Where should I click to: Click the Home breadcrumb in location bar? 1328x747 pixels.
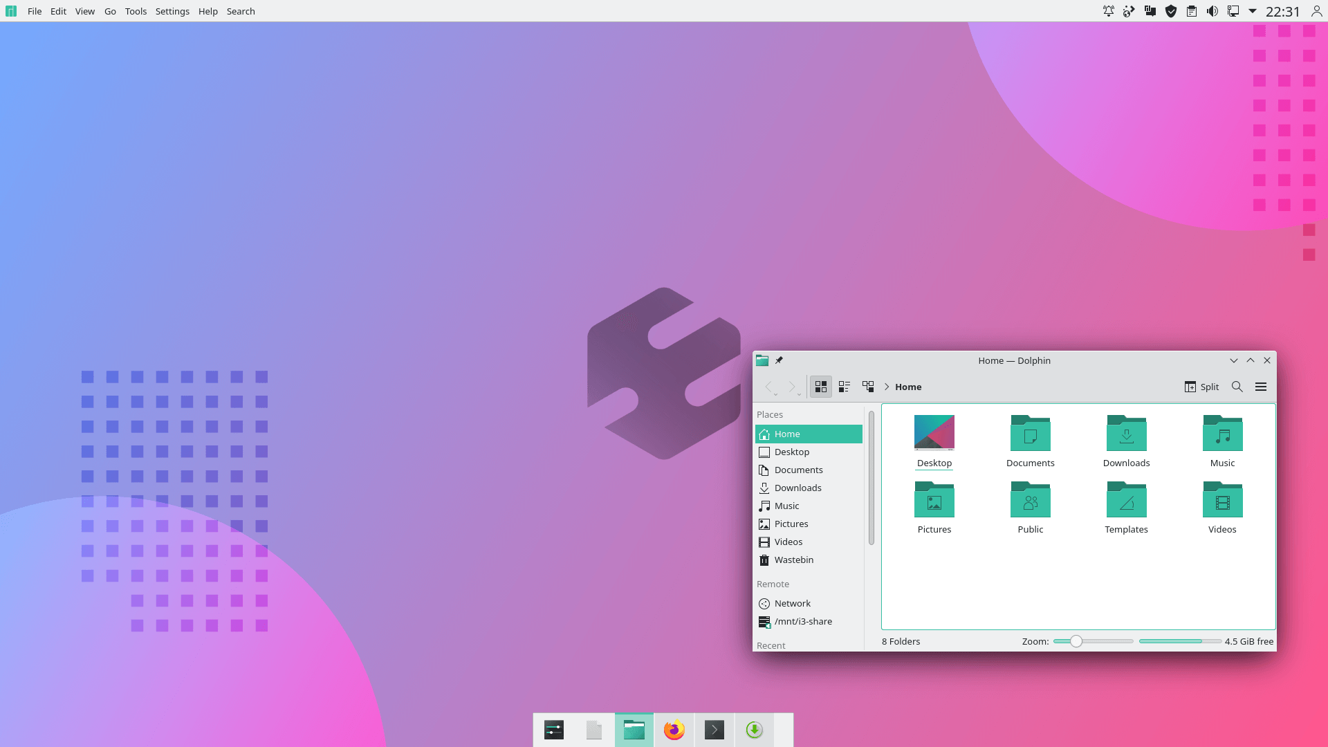pos(908,387)
